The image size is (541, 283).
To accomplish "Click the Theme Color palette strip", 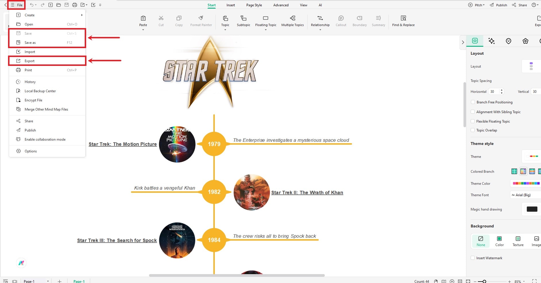I will click(526, 183).
